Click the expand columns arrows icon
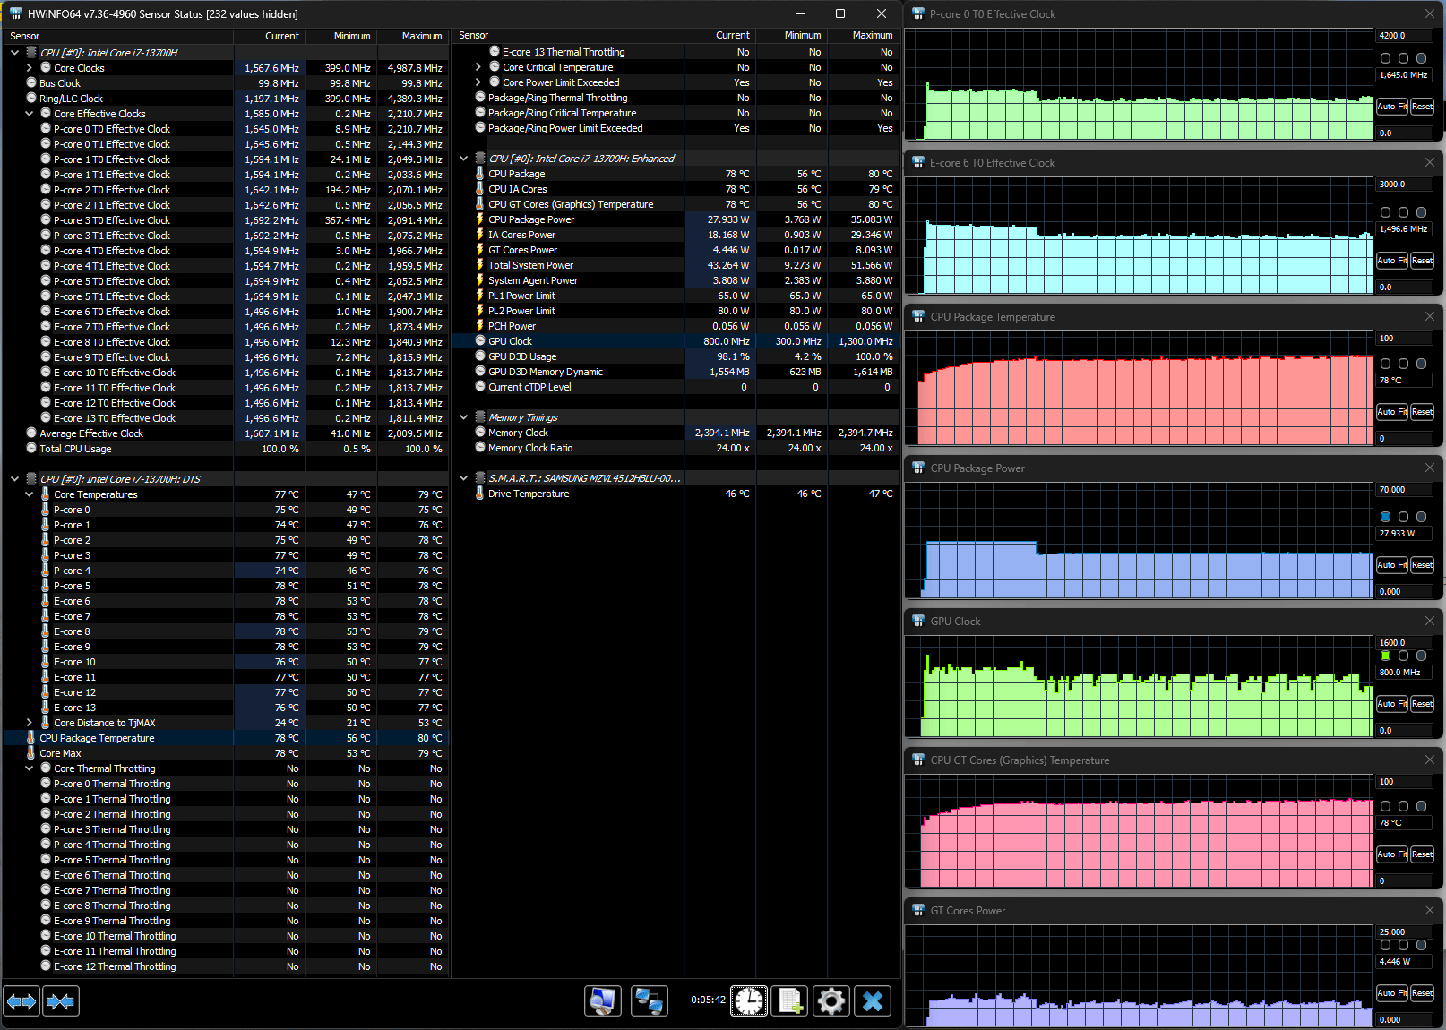 pos(22,1000)
